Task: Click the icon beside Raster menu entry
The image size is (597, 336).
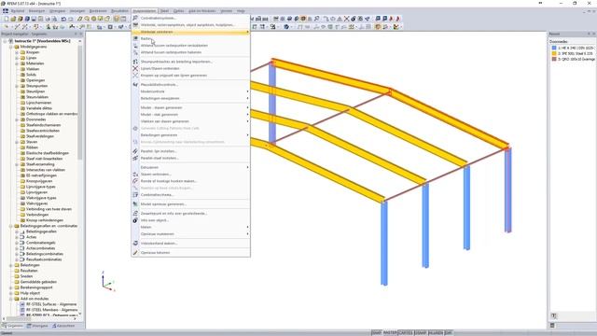Action: coord(135,38)
